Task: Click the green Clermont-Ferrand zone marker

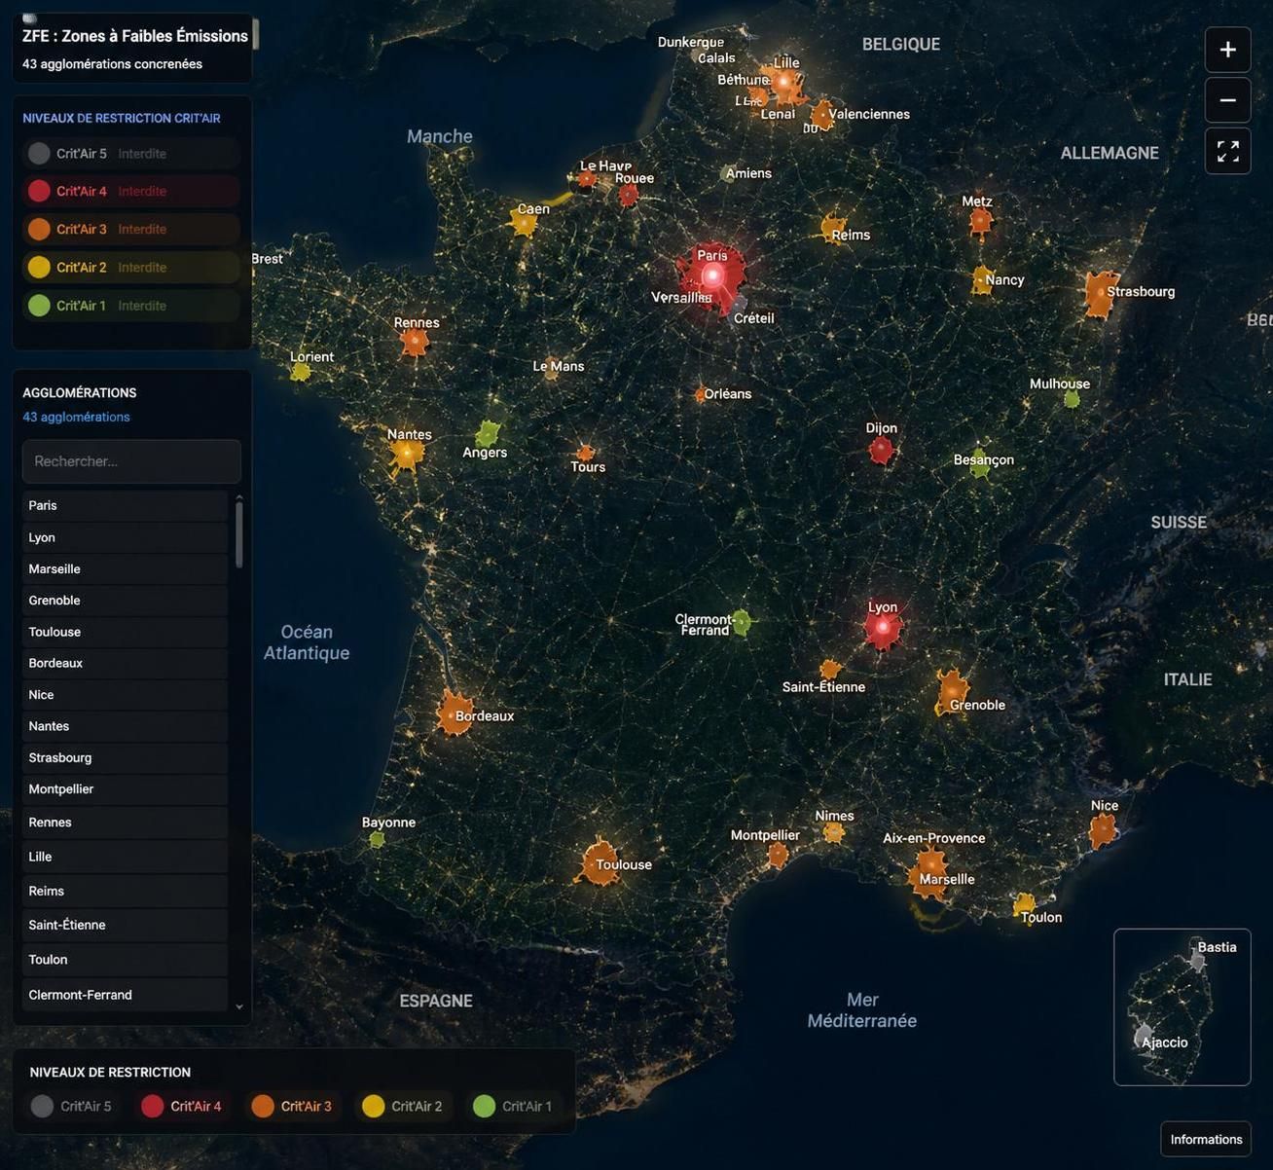Action: click(742, 622)
